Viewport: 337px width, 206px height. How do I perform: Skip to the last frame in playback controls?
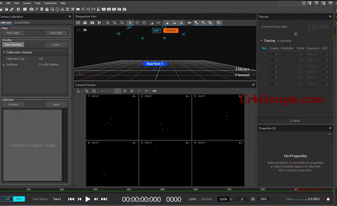104,199
